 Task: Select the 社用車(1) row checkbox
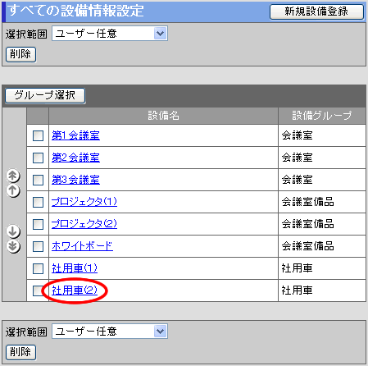(x=38, y=268)
